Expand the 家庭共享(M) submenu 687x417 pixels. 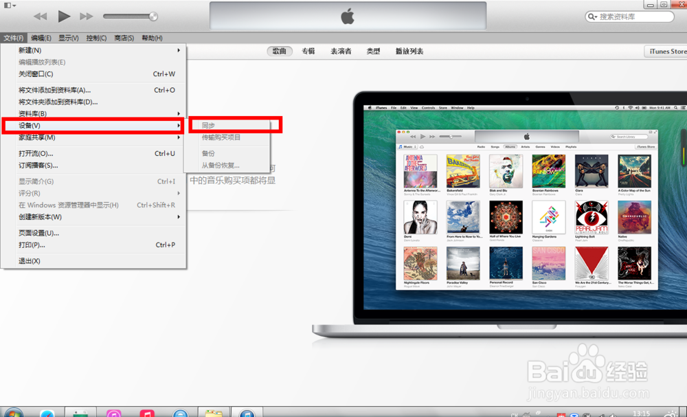click(x=93, y=137)
